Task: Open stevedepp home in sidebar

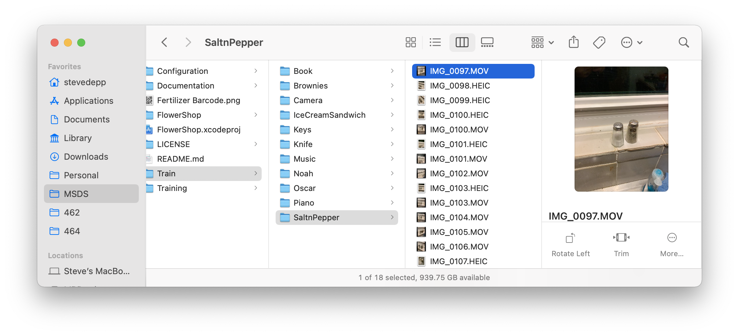Action: pyautogui.click(x=91, y=82)
